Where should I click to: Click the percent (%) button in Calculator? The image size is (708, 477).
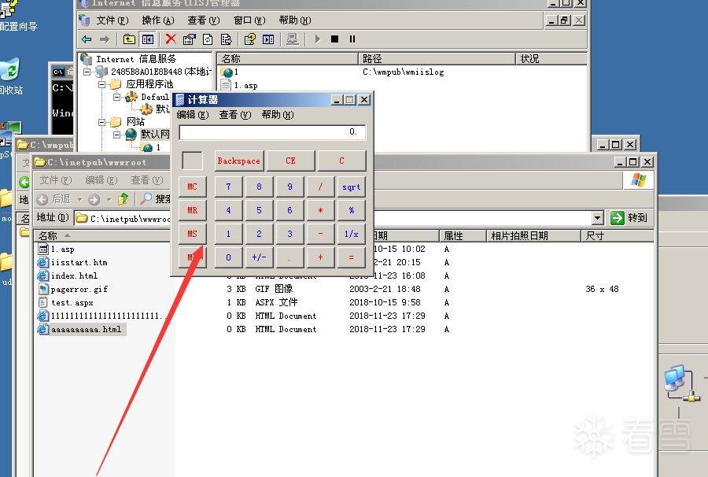[x=351, y=210]
